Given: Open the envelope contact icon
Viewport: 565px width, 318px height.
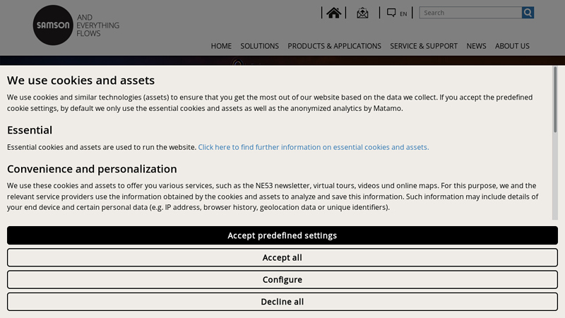Looking at the screenshot, I should tap(362, 13).
